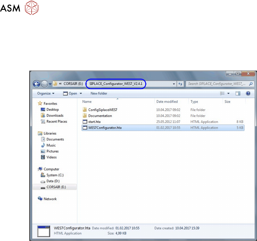257x241 pixels.
Task: Select the ConfigSiplaceWES7 name text
Action: click(103, 110)
